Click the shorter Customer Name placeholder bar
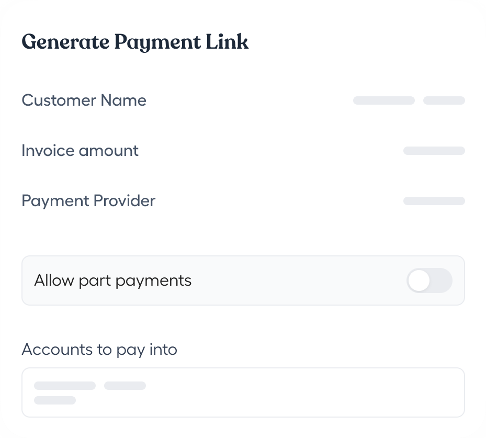The height and width of the screenshot is (438, 486). coord(444,100)
